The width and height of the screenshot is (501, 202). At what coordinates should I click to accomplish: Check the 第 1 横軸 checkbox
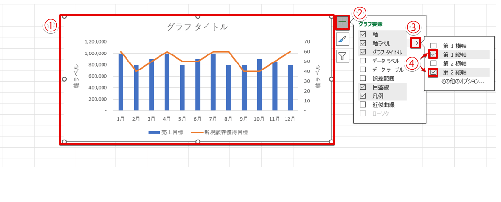433,46
